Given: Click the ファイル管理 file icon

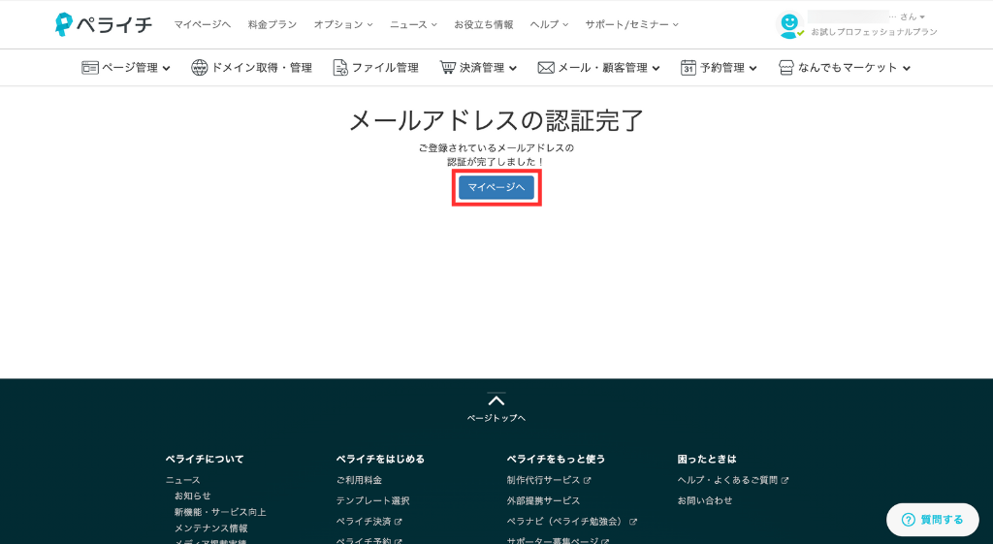Looking at the screenshot, I should [340, 68].
